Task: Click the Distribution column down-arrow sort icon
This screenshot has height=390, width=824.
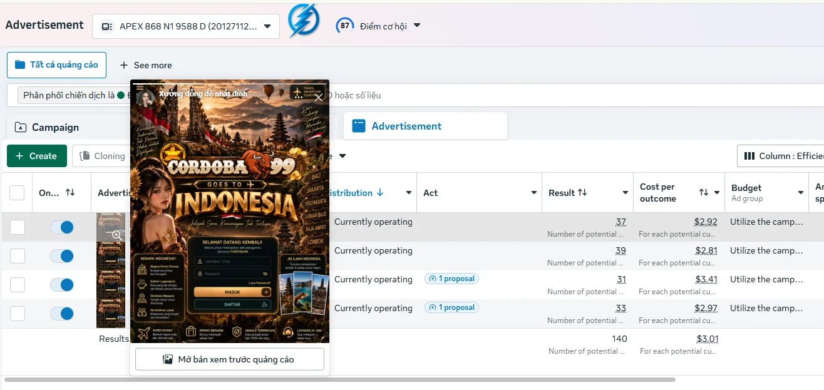Action: [380, 193]
